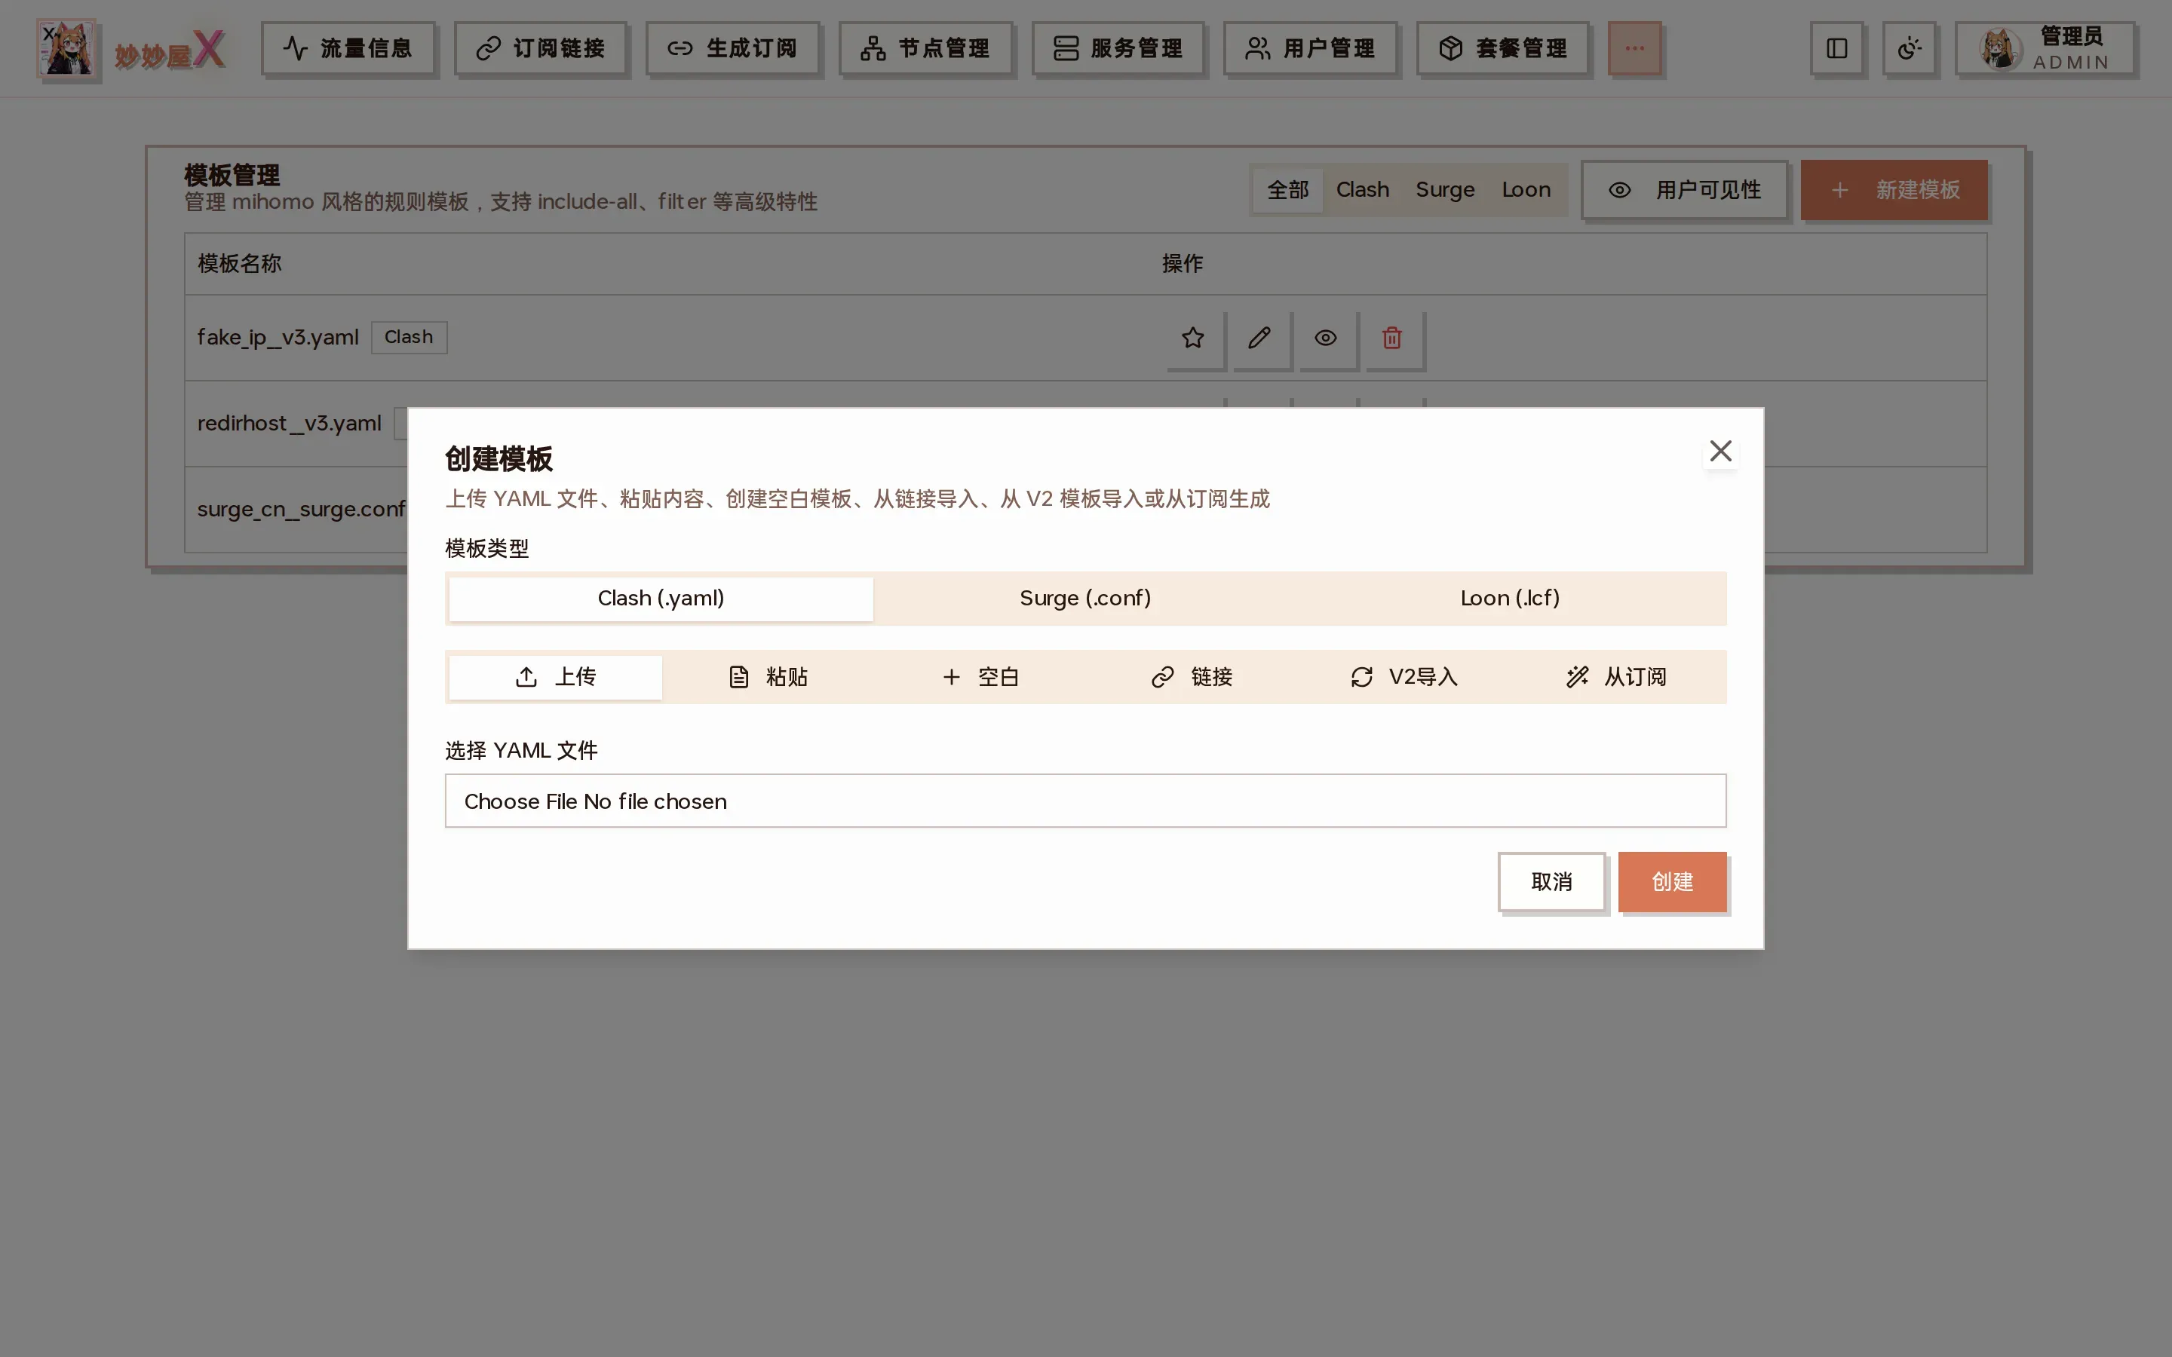Click the surge_cn_surge.conf row name
Viewport: 2172px width, 1357px height.
coord(302,510)
